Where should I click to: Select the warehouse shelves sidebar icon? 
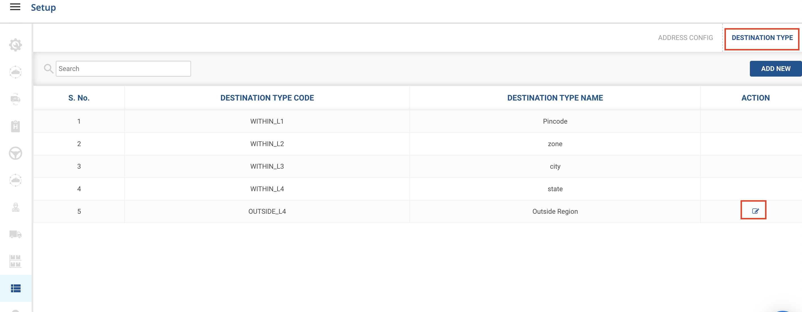(x=15, y=261)
